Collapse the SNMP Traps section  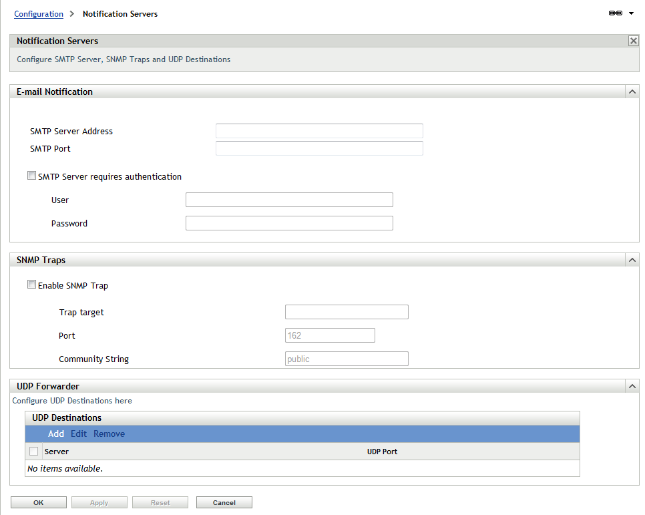pyautogui.click(x=632, y=260)
